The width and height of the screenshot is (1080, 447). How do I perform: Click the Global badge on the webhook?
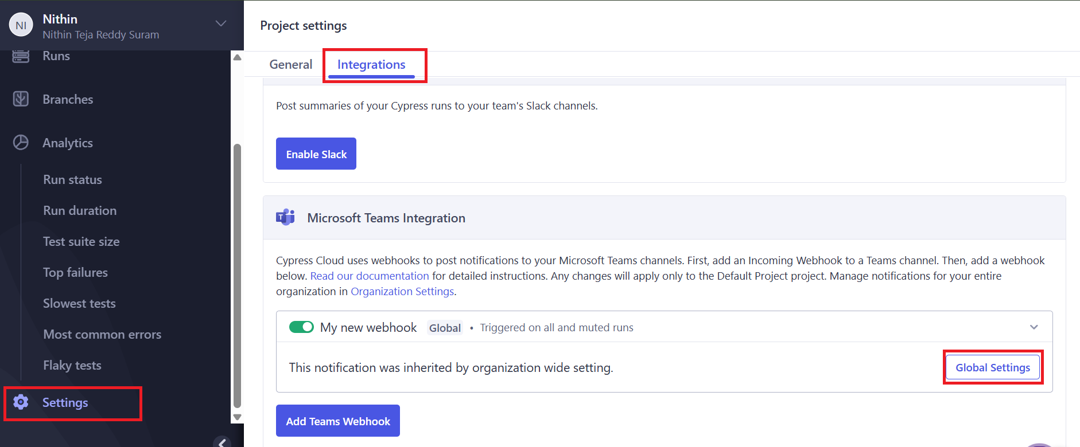[445, 328]
